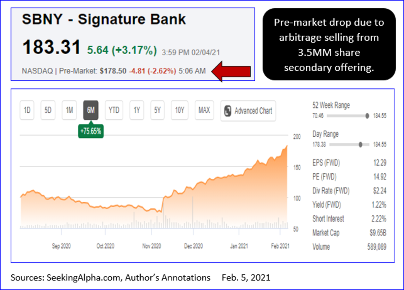Select the 1M time range

point(69,110)
